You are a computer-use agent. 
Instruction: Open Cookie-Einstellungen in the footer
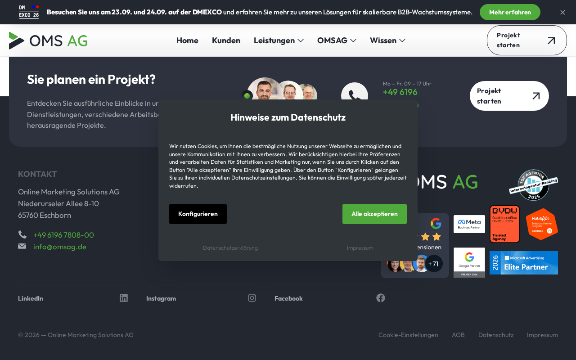tap(408, 335)
